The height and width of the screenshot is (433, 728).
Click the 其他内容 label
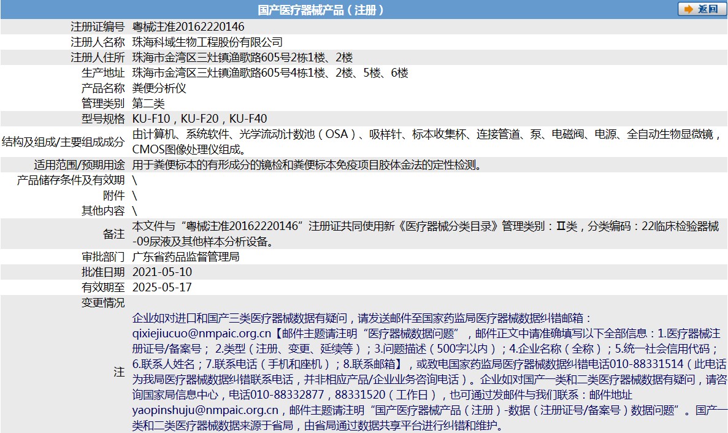[x=103, y=211]
